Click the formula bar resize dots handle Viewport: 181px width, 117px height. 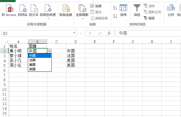click(x=81, y=33)
